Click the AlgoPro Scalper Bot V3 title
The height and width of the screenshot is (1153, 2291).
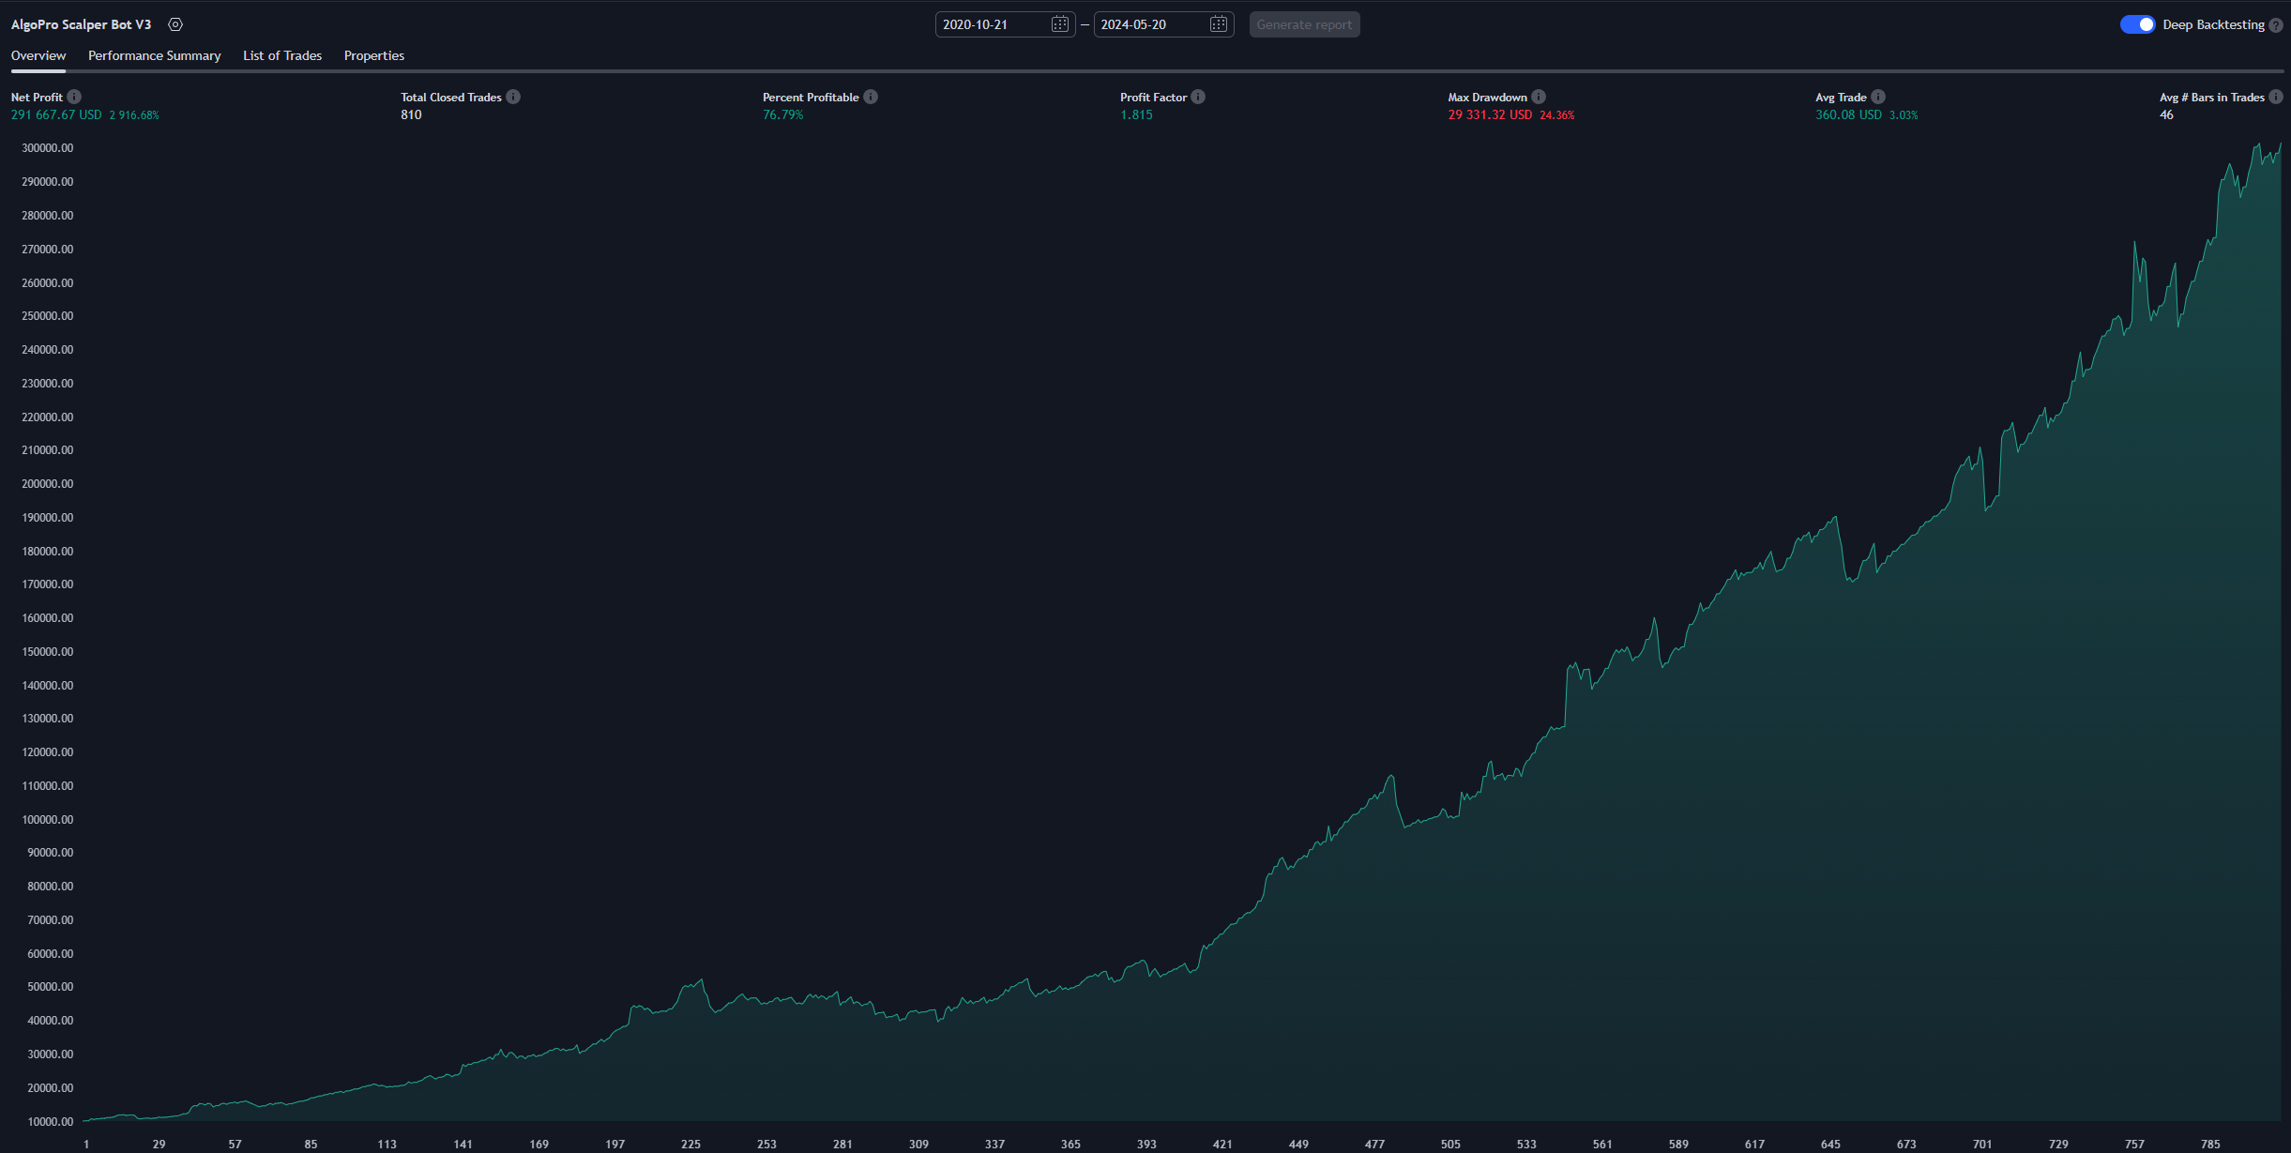coord(81,24)
